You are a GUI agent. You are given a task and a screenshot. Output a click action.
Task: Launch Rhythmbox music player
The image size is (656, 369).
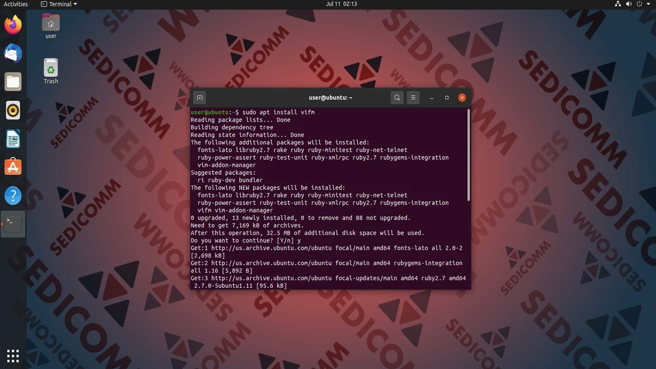click(13, 110)
